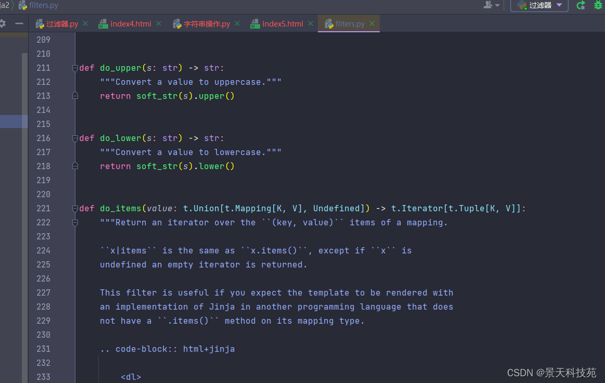Click the Python icon on filters.py tab
Viewport: 605px width, 383px height.
pyautogui.click(x=329, y=24)
